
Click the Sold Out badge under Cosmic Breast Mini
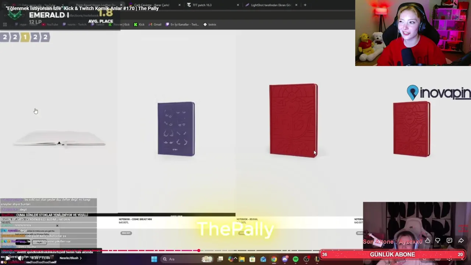point(126,233)
